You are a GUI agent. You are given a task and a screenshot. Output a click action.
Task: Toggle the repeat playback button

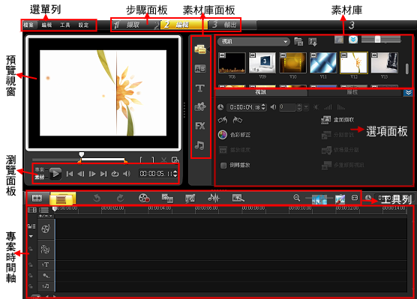click(115, 174)
